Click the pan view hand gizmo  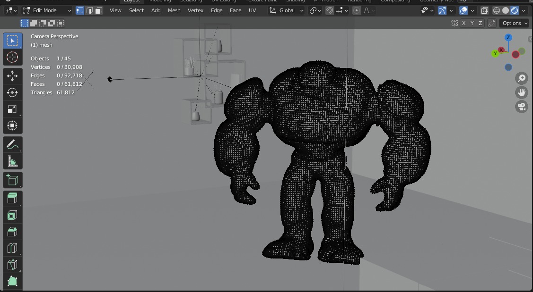pos(522,92)
